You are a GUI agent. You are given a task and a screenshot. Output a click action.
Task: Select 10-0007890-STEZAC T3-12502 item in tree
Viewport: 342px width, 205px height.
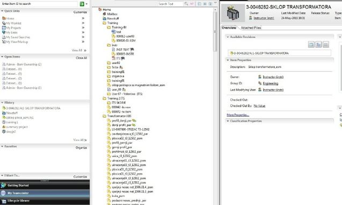128,129
